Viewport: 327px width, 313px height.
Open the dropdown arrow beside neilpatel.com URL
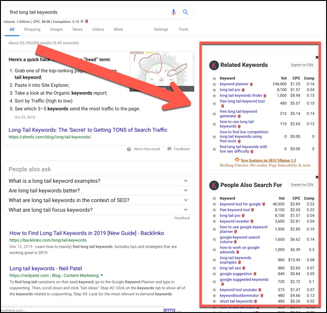[x=101, y=275]
